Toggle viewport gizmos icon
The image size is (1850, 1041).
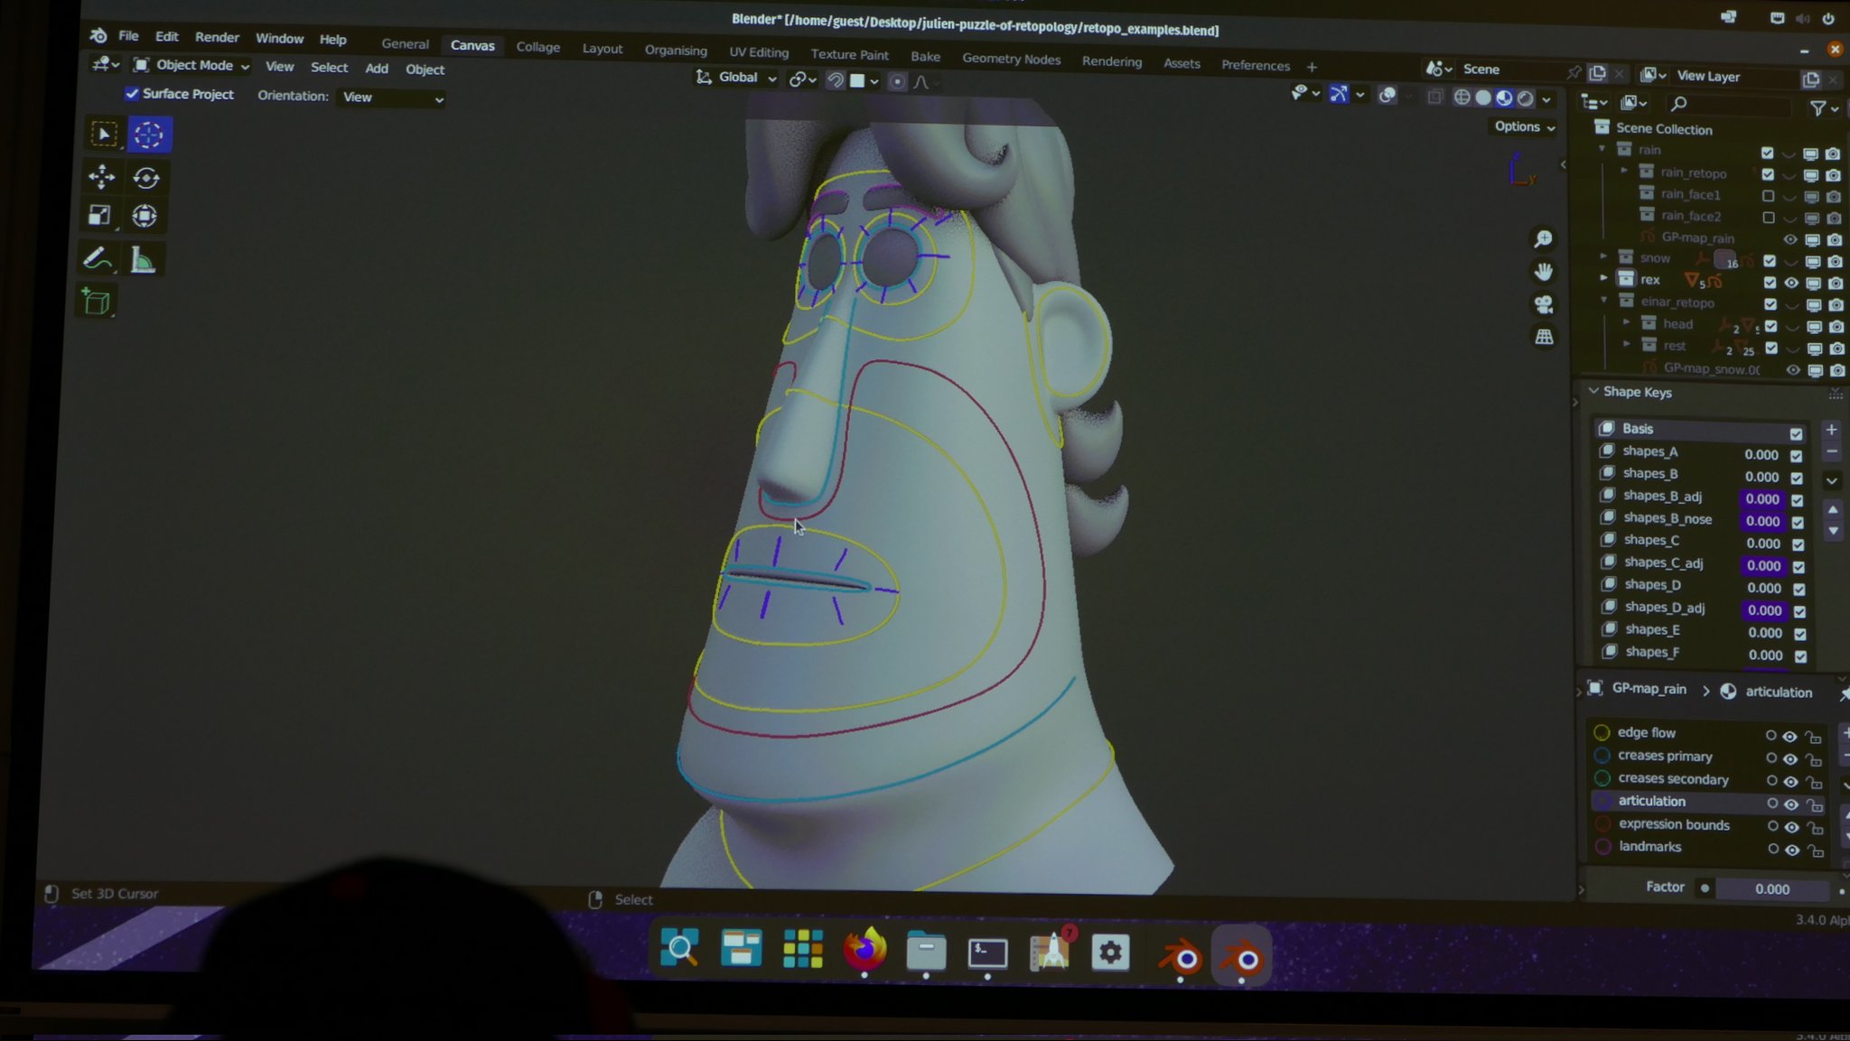tap(1339, 94)
